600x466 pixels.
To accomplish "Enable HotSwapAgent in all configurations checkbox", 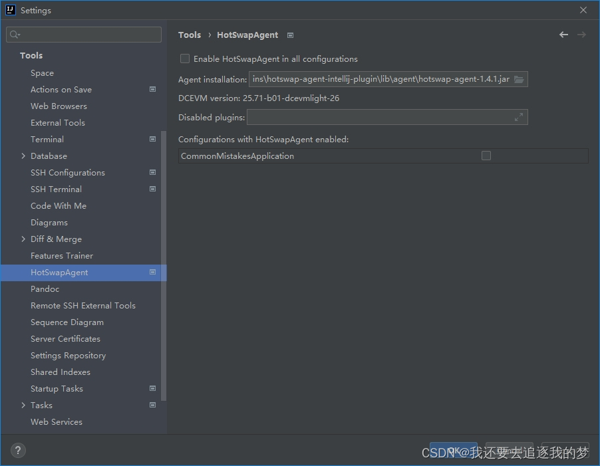I will click(185, 58).
